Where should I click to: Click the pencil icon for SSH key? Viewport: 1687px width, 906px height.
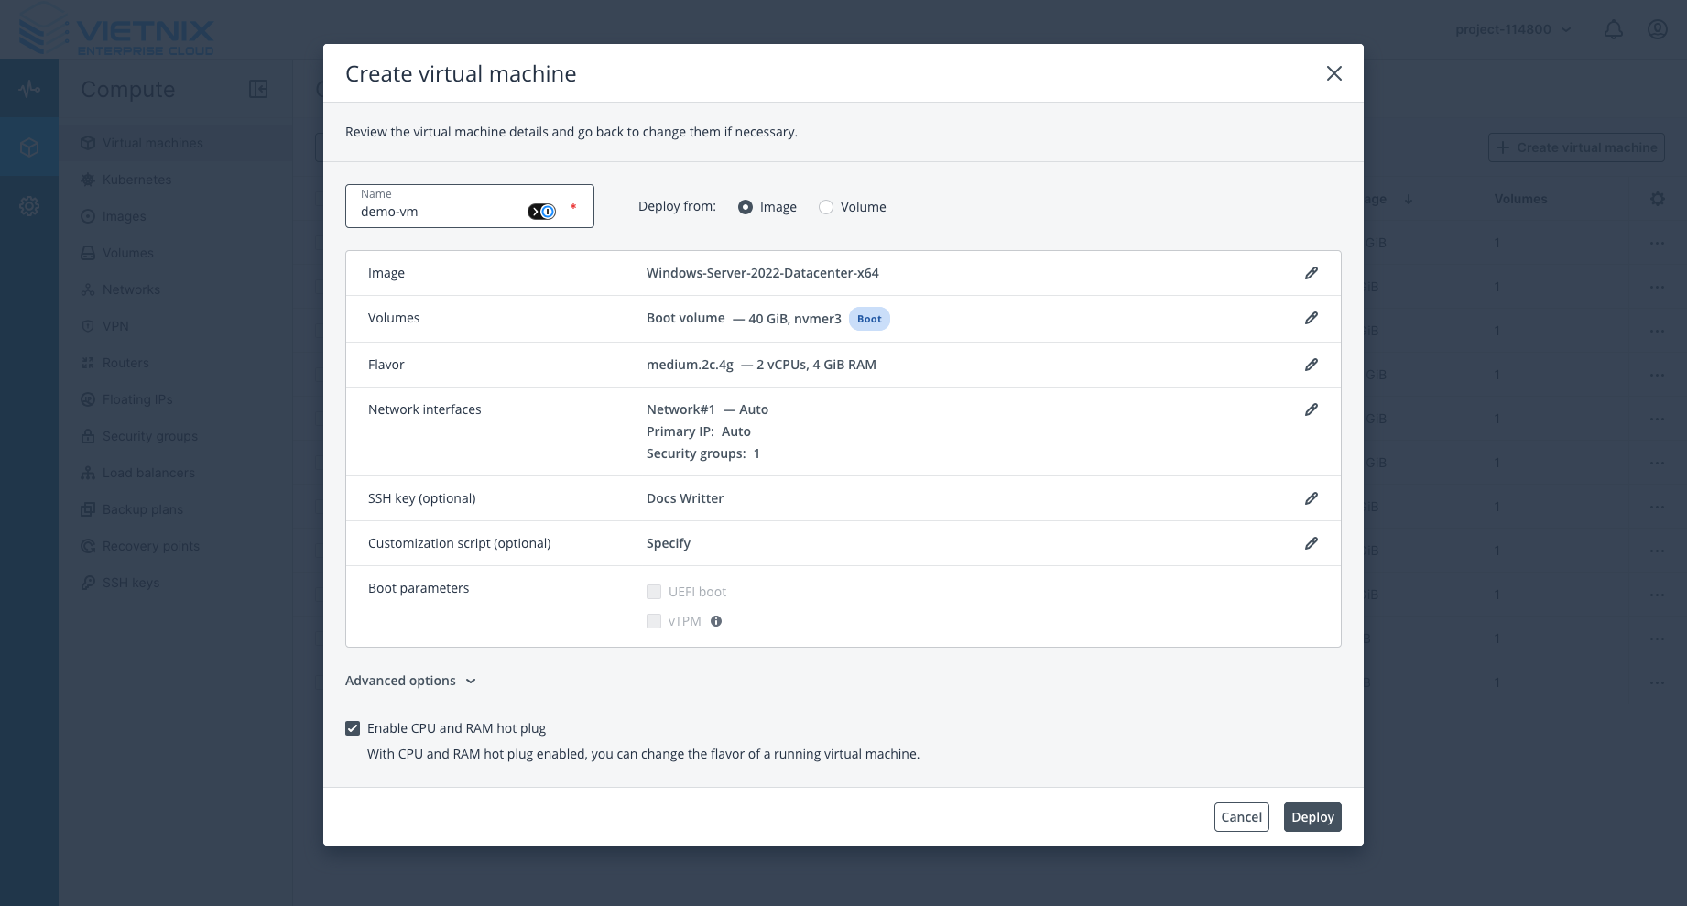1312,498
